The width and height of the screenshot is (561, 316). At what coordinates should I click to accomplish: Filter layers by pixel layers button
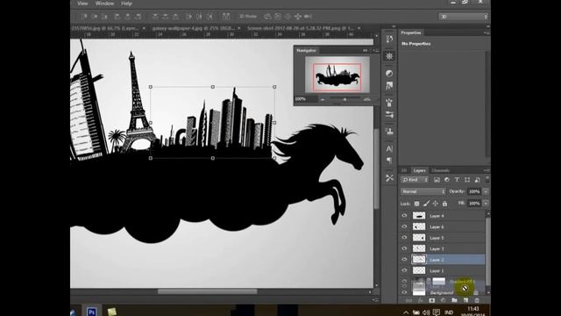[x=437, y=180]
